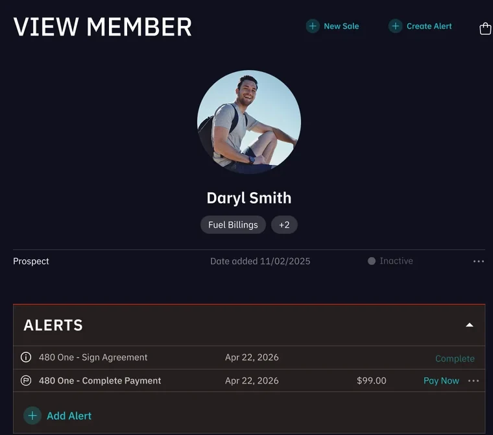Click the Apr 22, 2026 date for Complete Payment
This screenshot has height=435, width=493.
[252, 380]
